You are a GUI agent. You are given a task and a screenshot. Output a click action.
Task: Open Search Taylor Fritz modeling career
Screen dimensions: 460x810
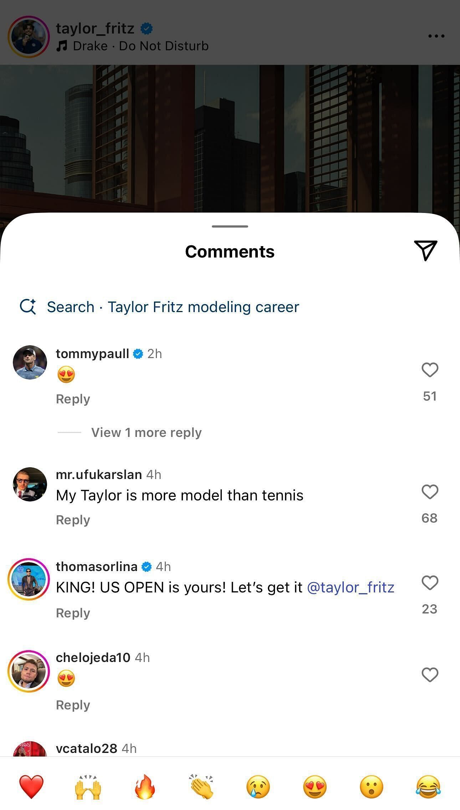[159, 307]
